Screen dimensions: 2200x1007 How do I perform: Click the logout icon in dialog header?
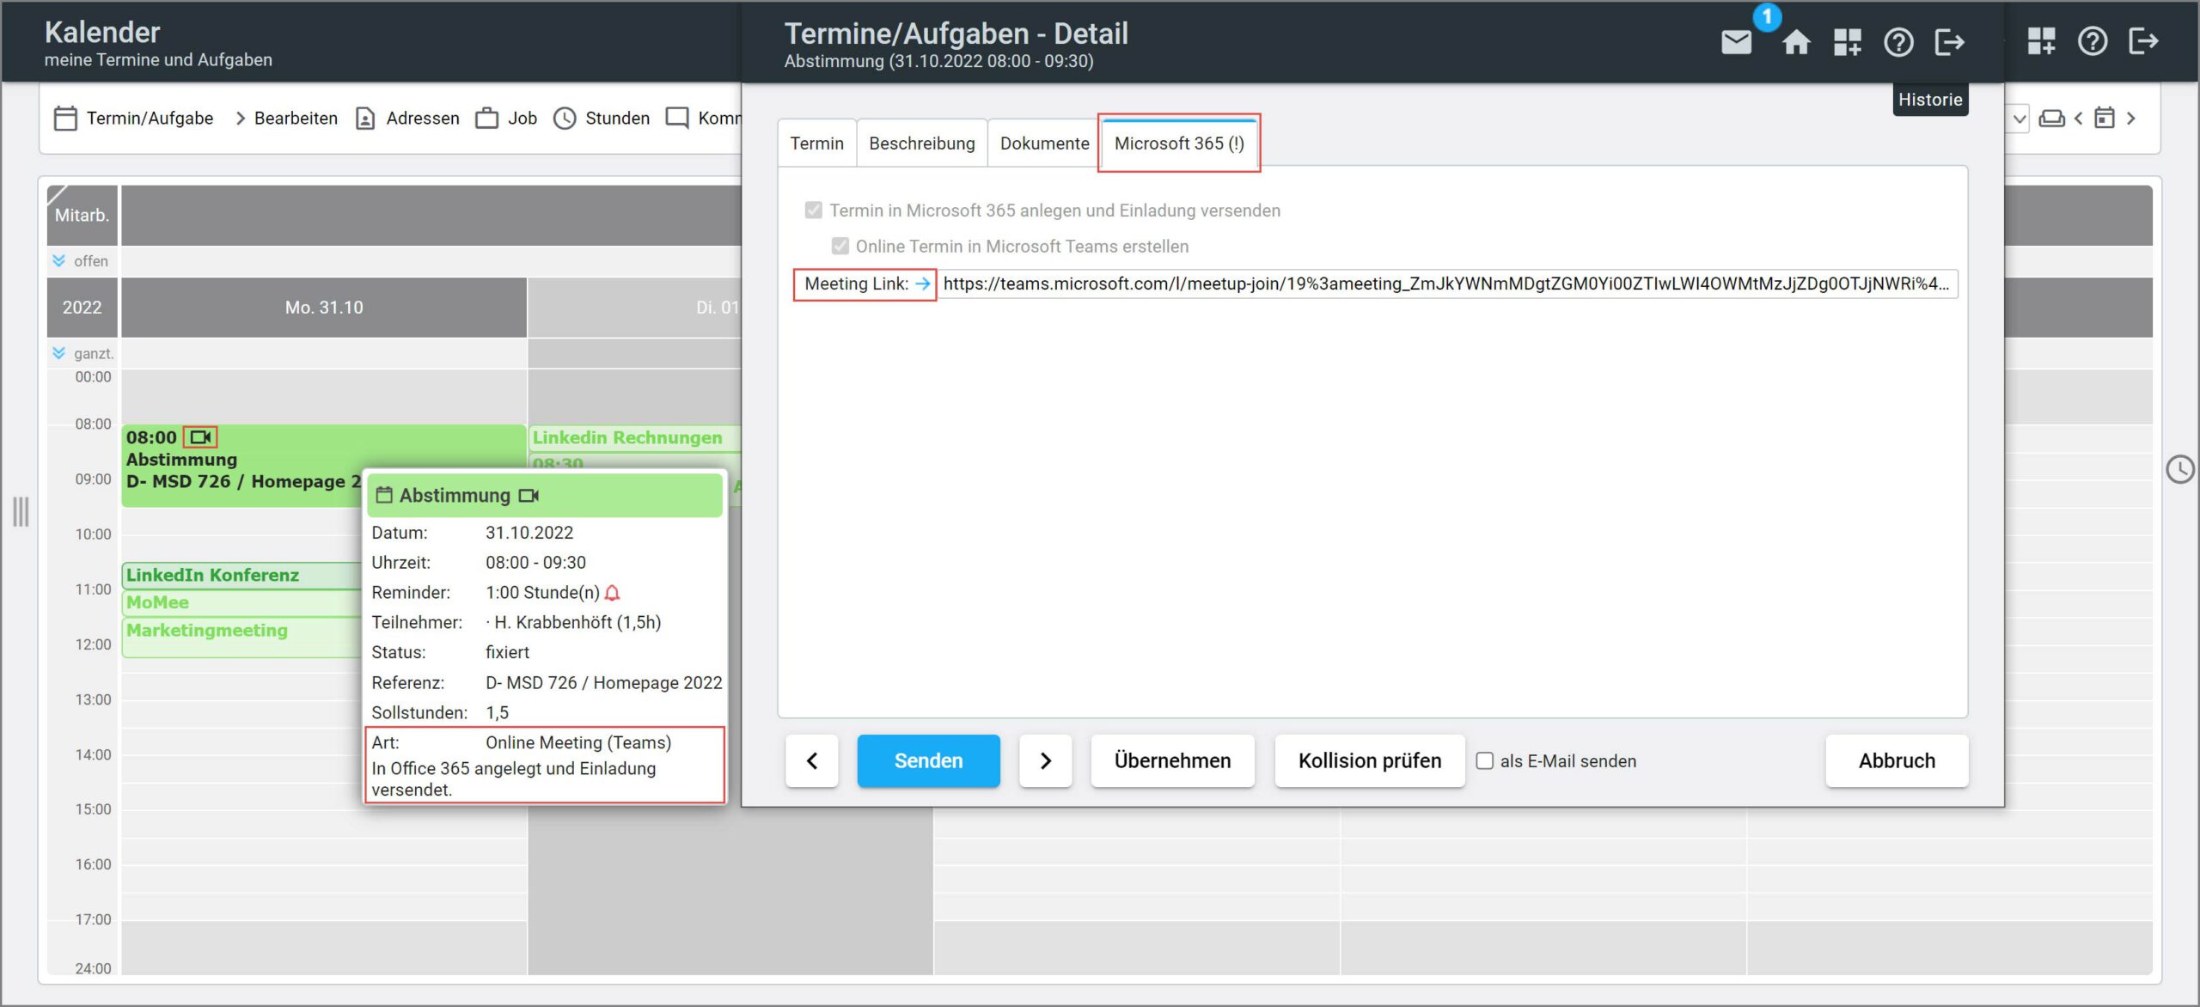click(1949, 41)
